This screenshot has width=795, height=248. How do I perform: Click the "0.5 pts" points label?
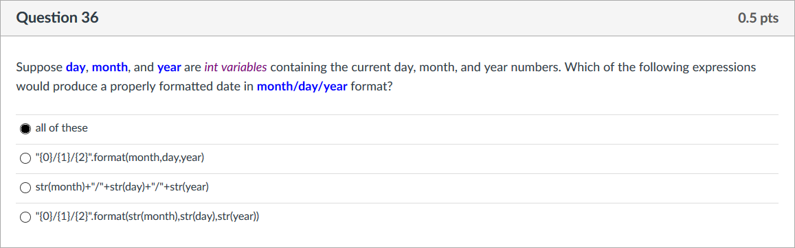pos(758,18)
